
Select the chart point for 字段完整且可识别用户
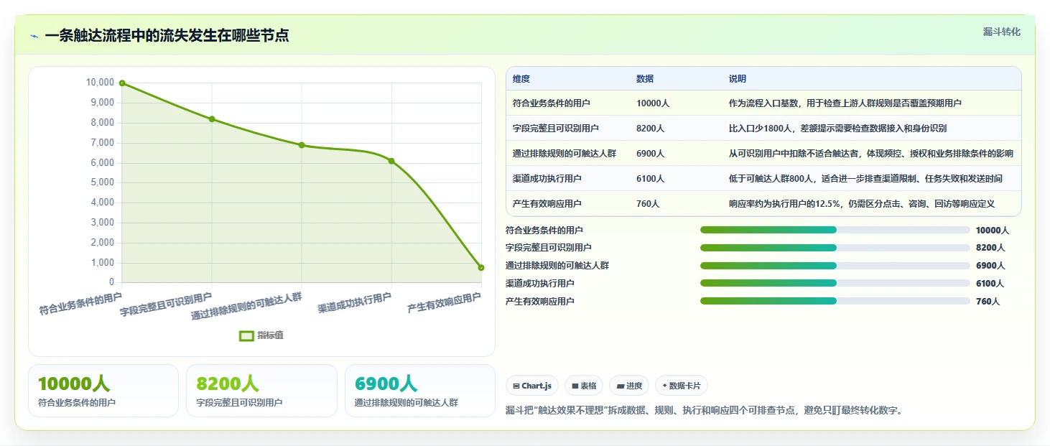coord(212,119)
